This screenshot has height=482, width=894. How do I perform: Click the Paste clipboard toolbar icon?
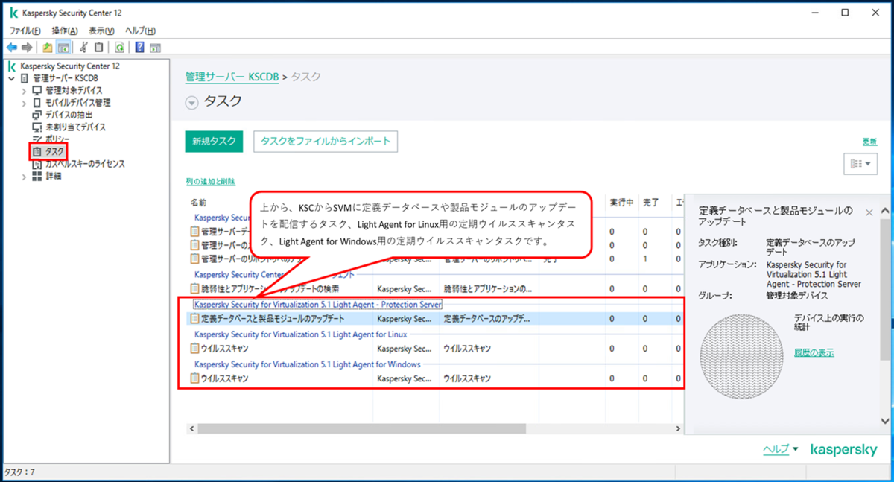pos(99,48)
